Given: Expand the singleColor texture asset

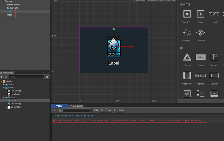Looking at the screenshot, I should tap(6, 107).
